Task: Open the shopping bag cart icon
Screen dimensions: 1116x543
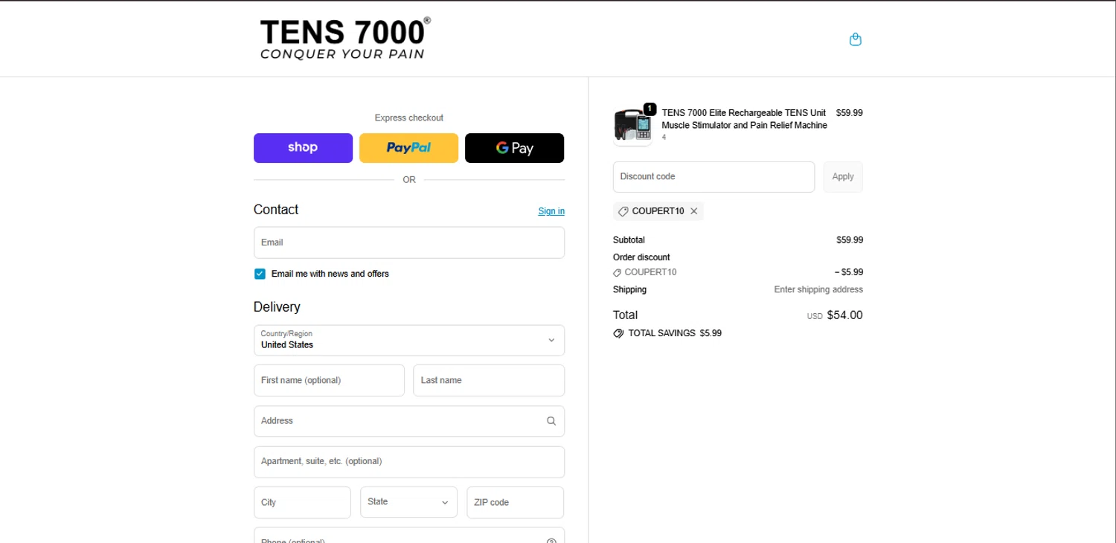Action: point(856,39)
